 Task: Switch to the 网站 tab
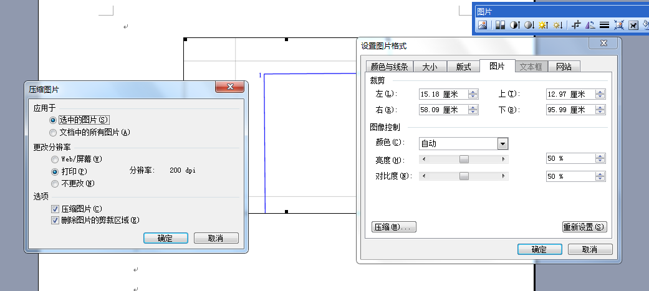pos(564,67)
